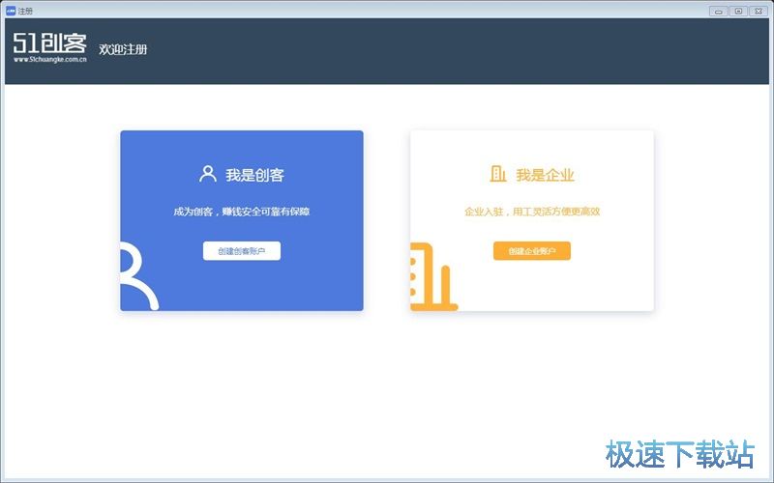Click the app icon in title bar
774x483 pixels.
pyautogui.click(x=11, y=11)
